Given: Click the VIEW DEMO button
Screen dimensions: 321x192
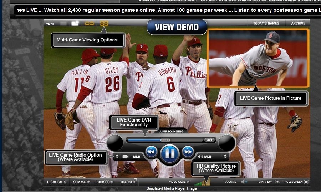Looking at the screenshot, I should pyautogui.click(x=177, y=27).
